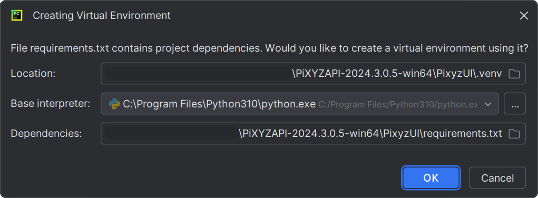Click the "Dependencies:" label

tap(46, 133)
